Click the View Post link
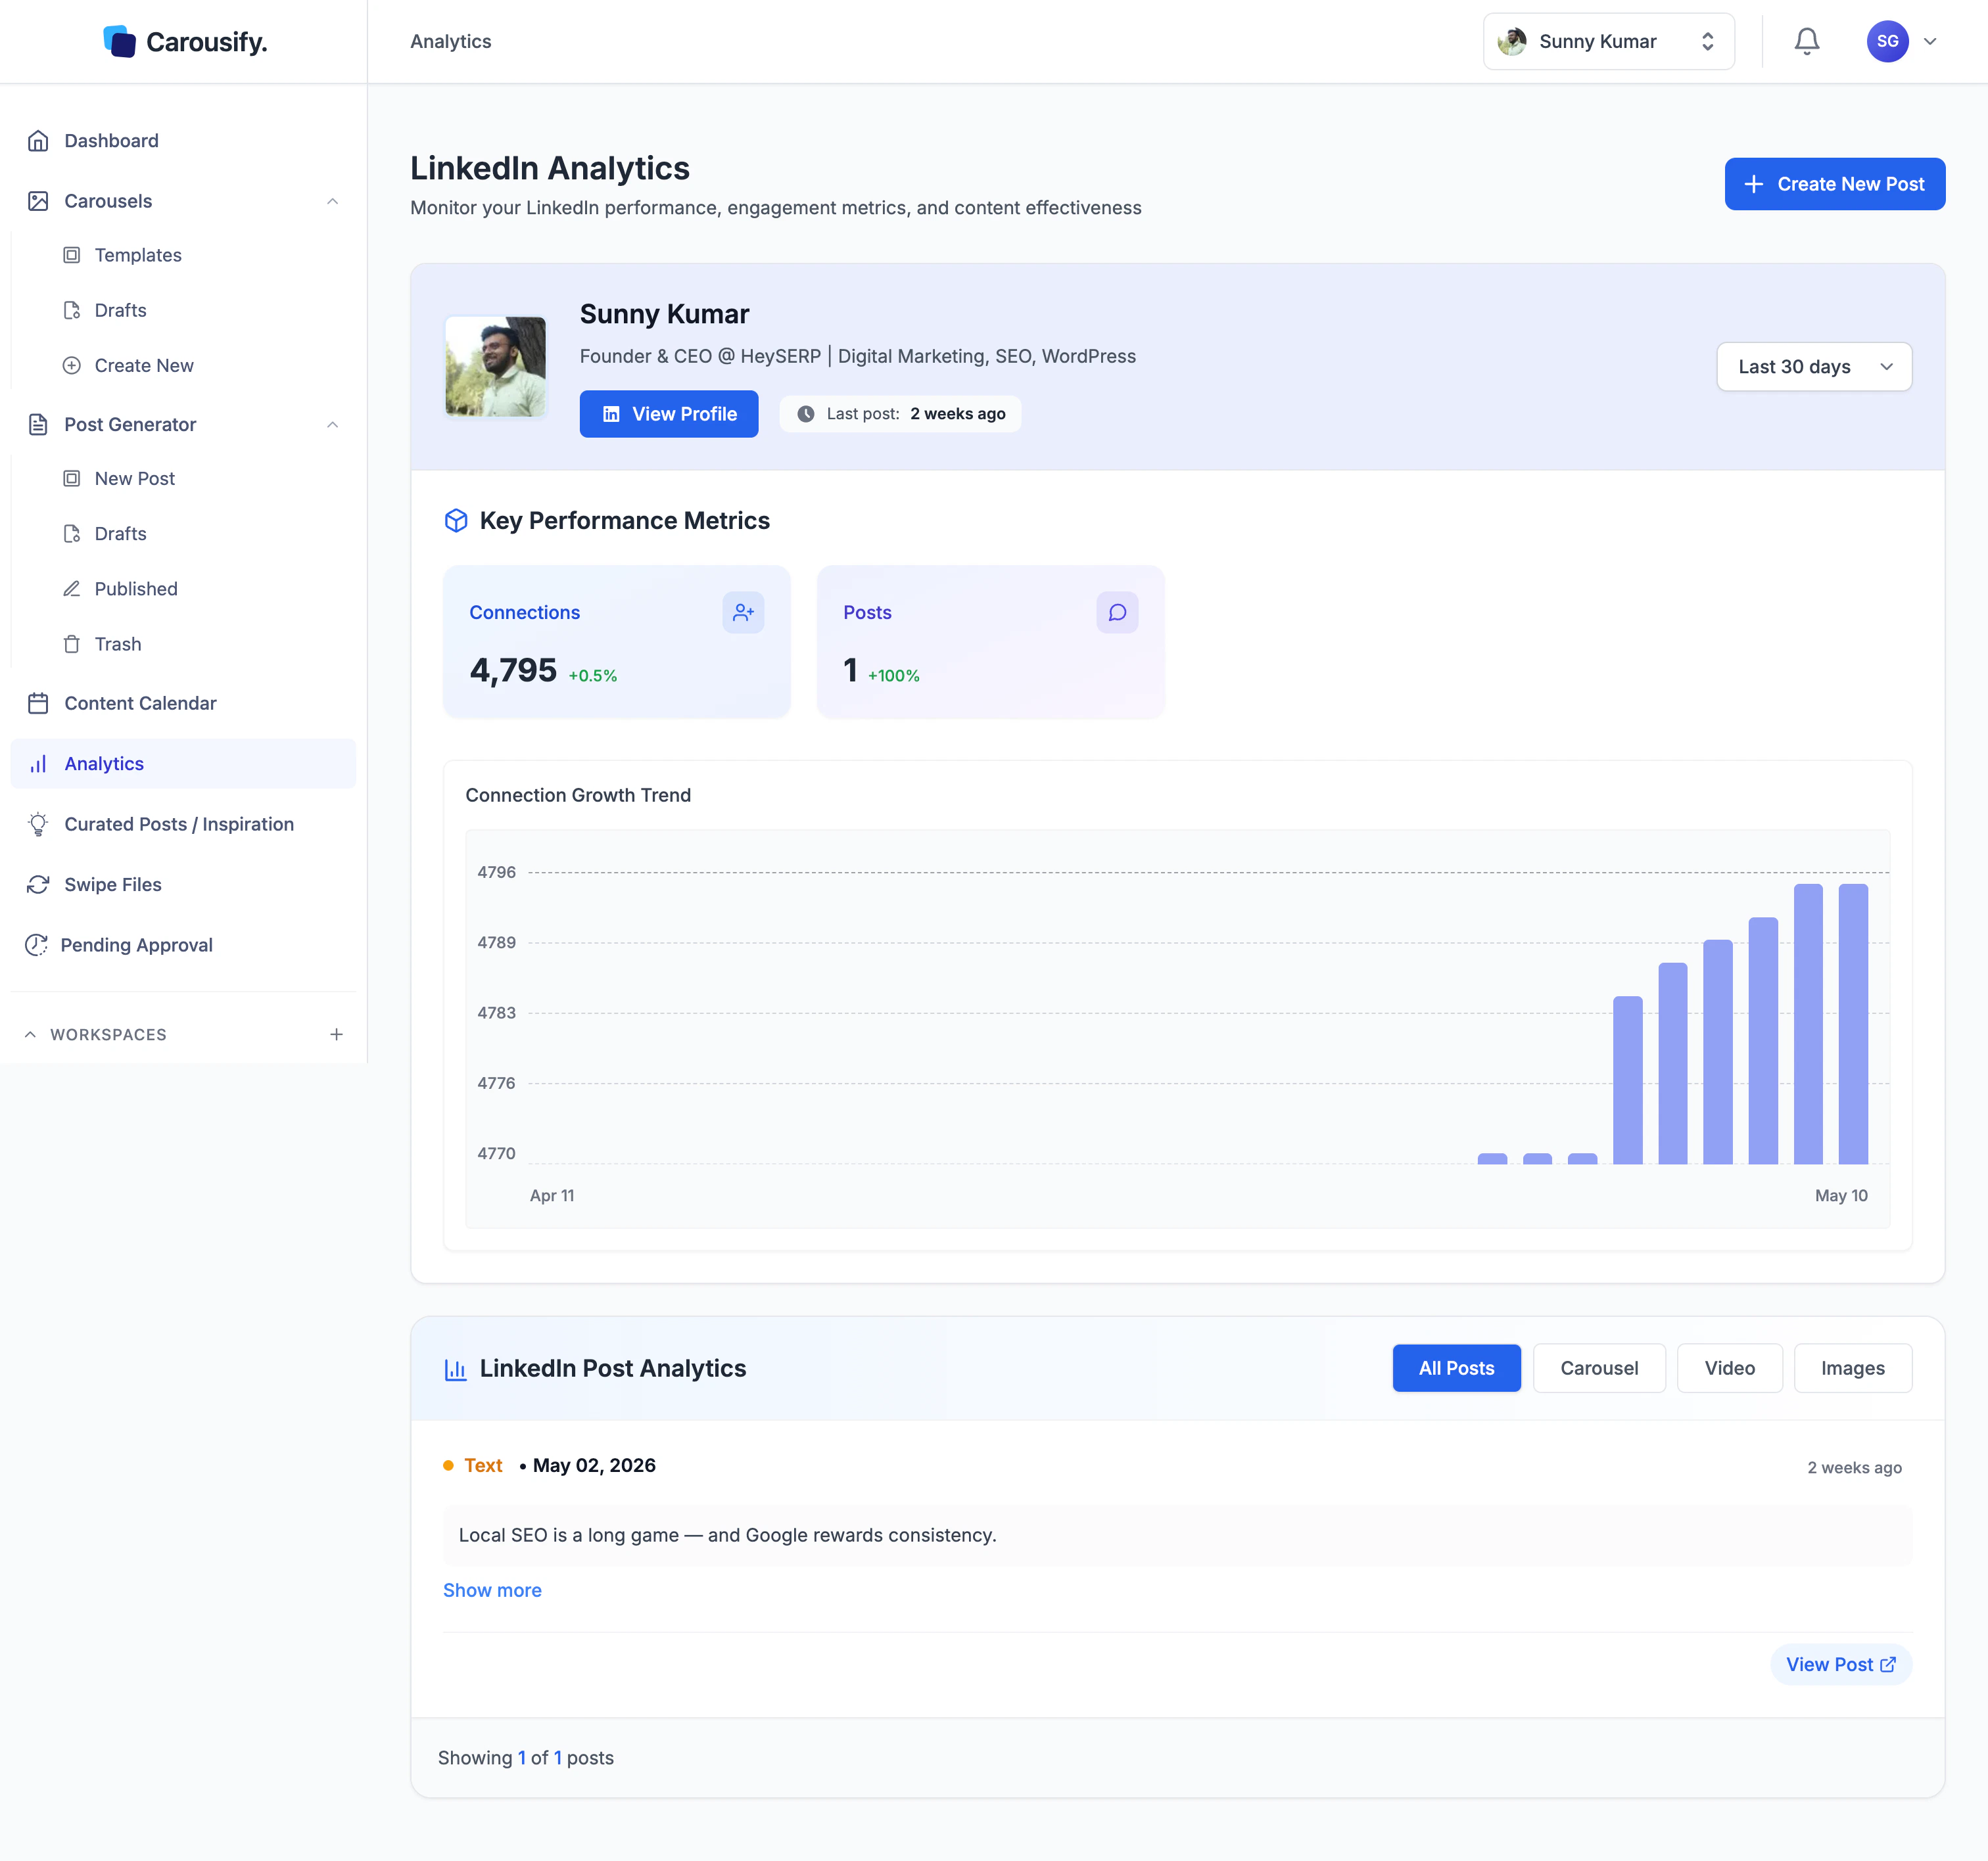1988x1861 pixels. pyautogui.click(x=1841, y=1665)
